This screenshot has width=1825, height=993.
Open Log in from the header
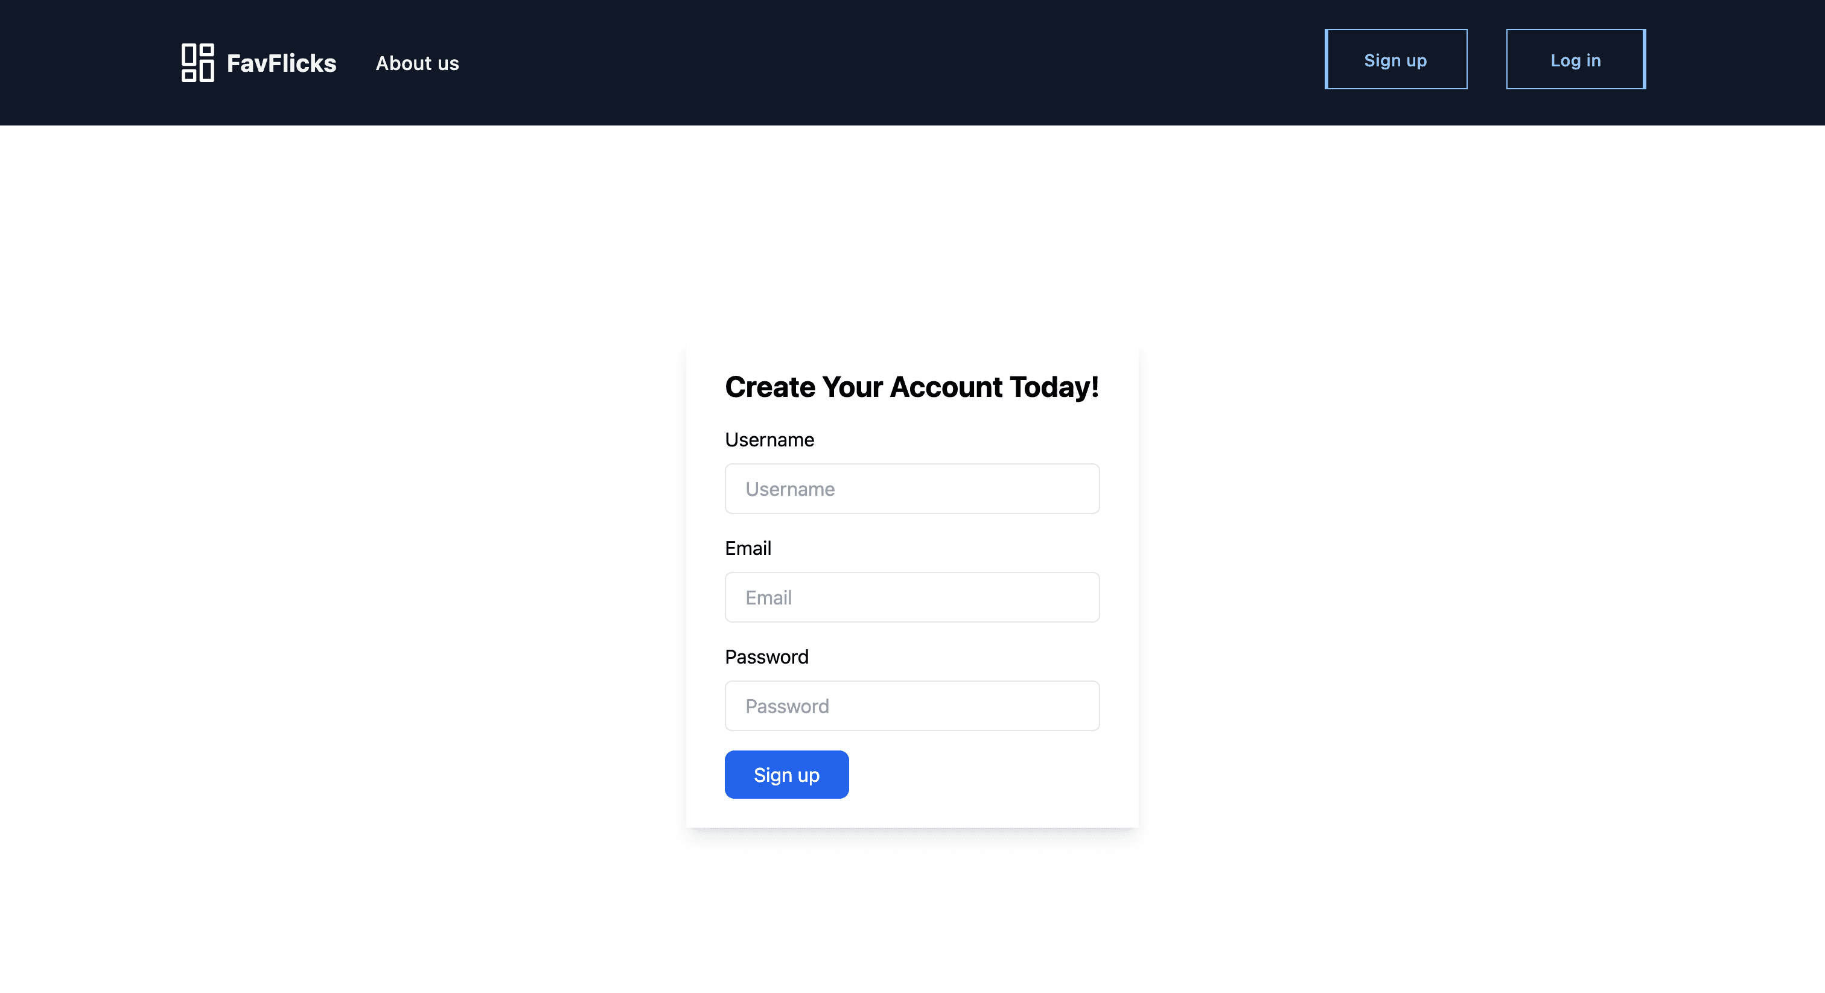(1575, 60)
